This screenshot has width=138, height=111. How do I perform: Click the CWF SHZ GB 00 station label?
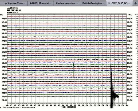14,10
